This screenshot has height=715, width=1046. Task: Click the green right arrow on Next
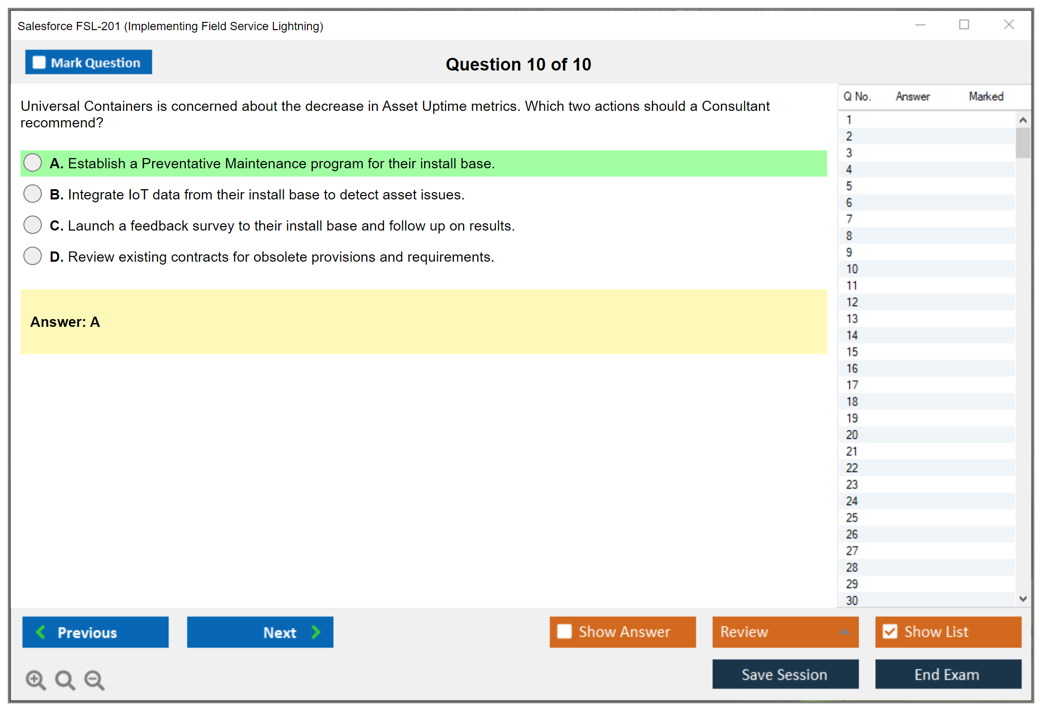pyautogui.click(x=316, y=632)
